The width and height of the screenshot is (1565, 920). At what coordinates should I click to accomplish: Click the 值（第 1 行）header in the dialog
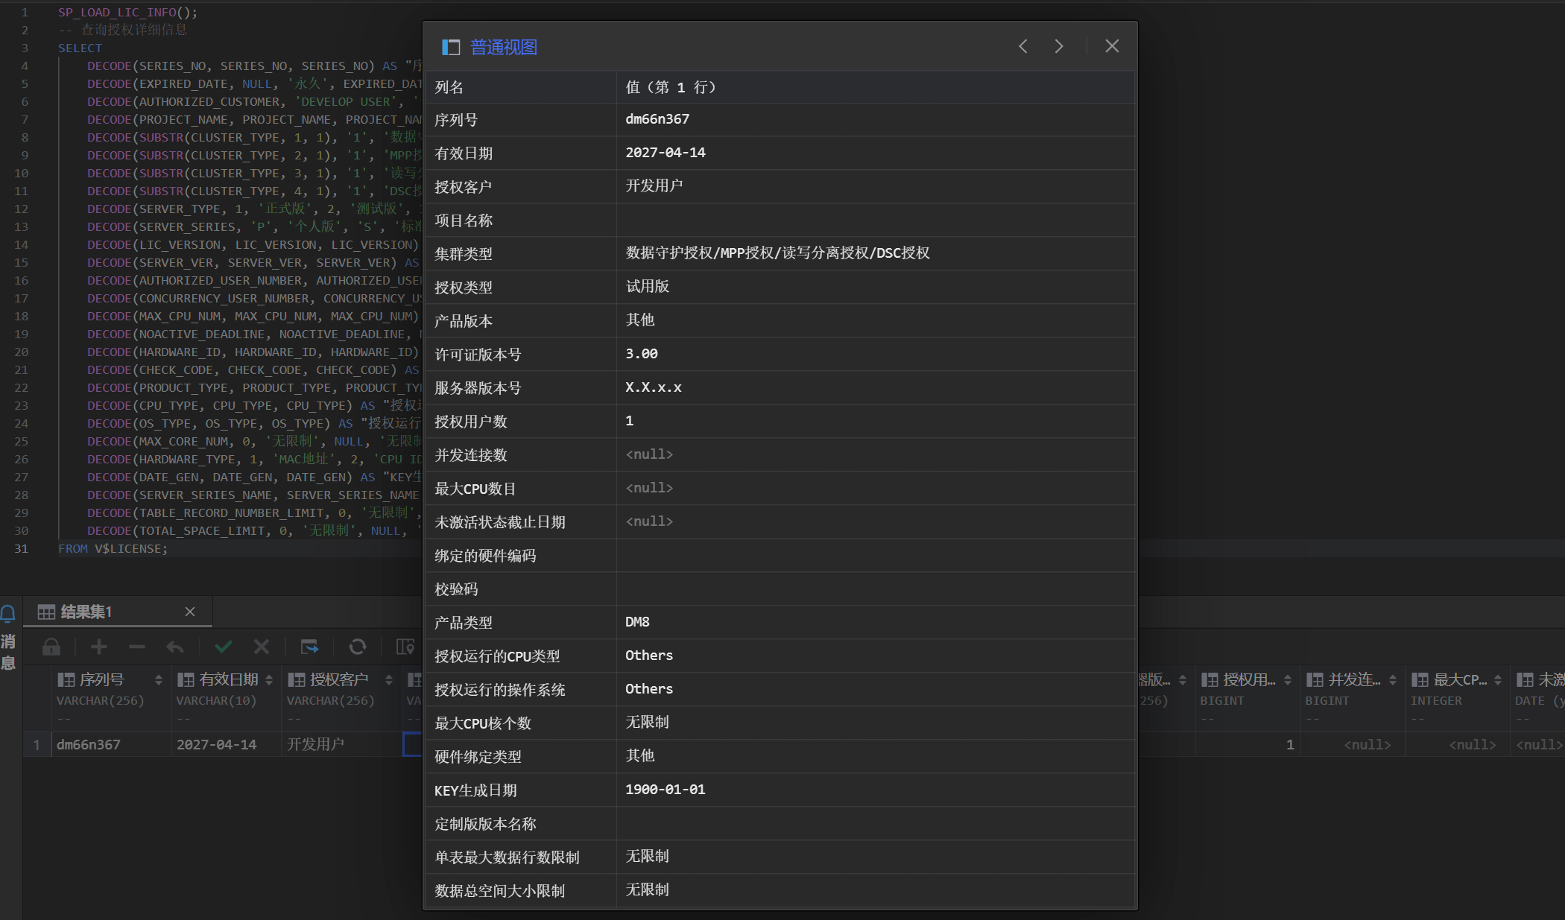click(x=671, y=87)
